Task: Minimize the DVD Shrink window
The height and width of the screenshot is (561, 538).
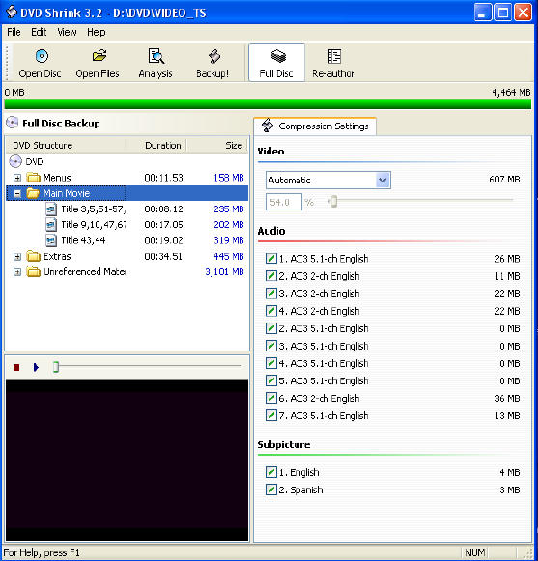Action: tap(483, 13)
